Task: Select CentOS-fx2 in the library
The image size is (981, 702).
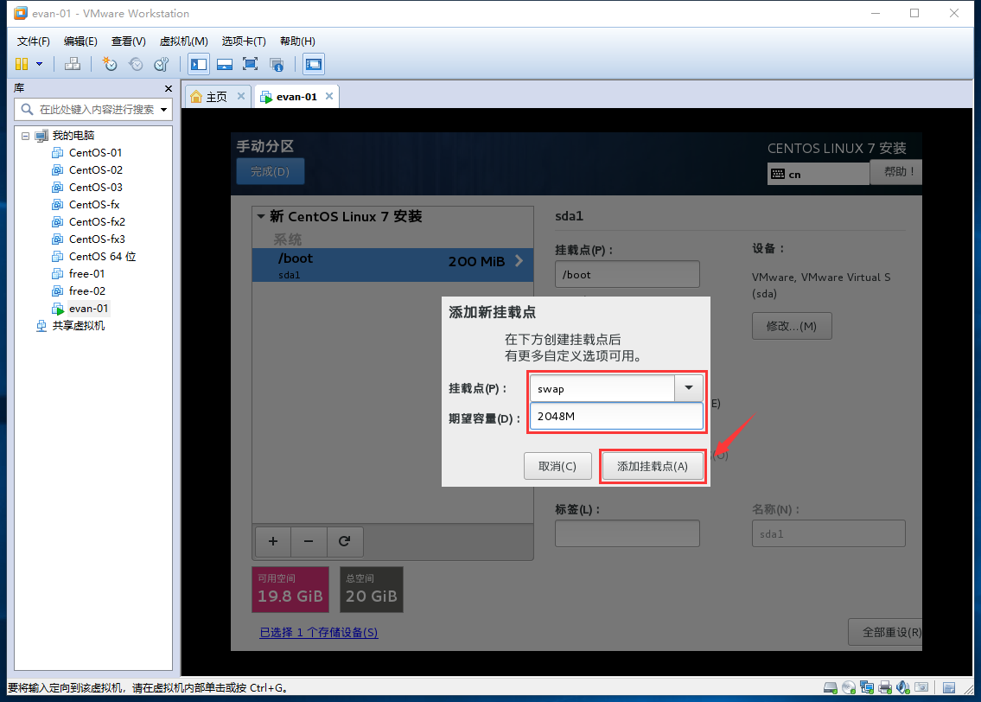Action: point(96,222)
